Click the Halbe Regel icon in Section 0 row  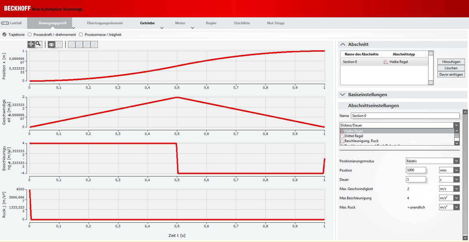(x=386, y=62)
